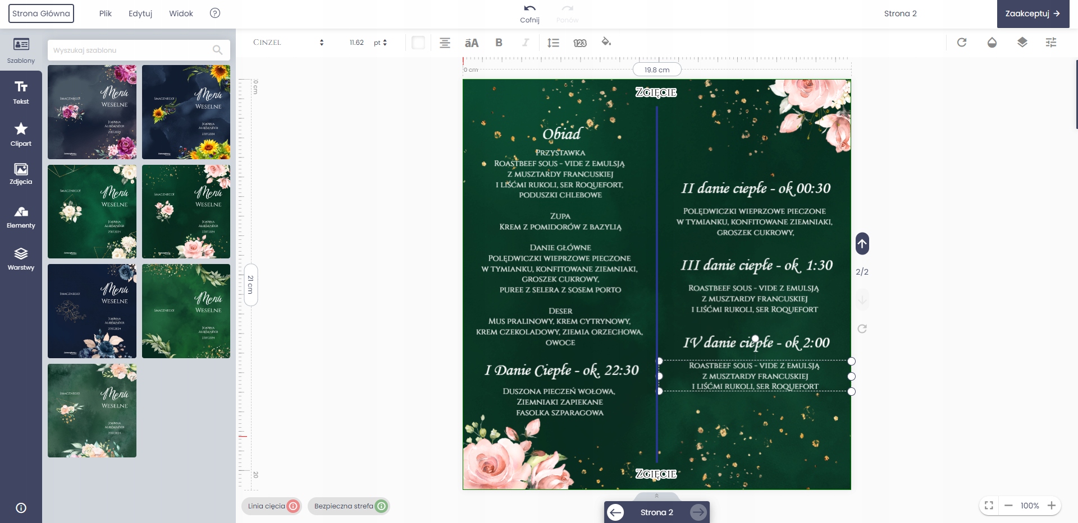Click the paint bucket fill icon
1078x523 pixels.
click(x=606, y=42)
